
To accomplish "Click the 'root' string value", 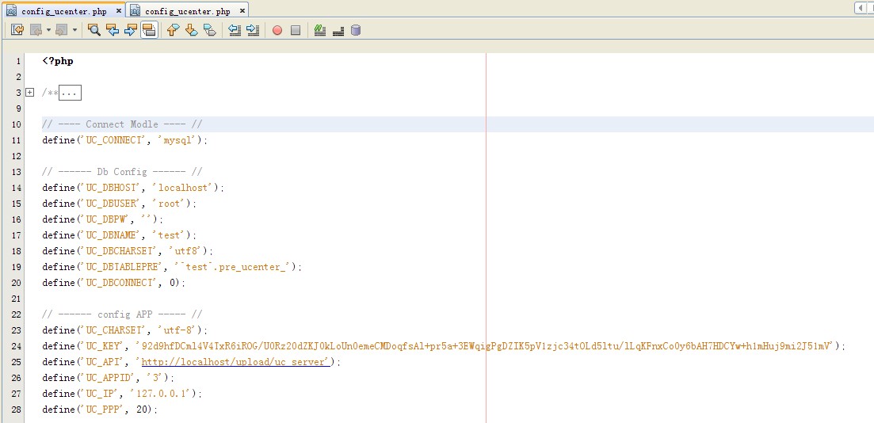I will coord(169,204).
